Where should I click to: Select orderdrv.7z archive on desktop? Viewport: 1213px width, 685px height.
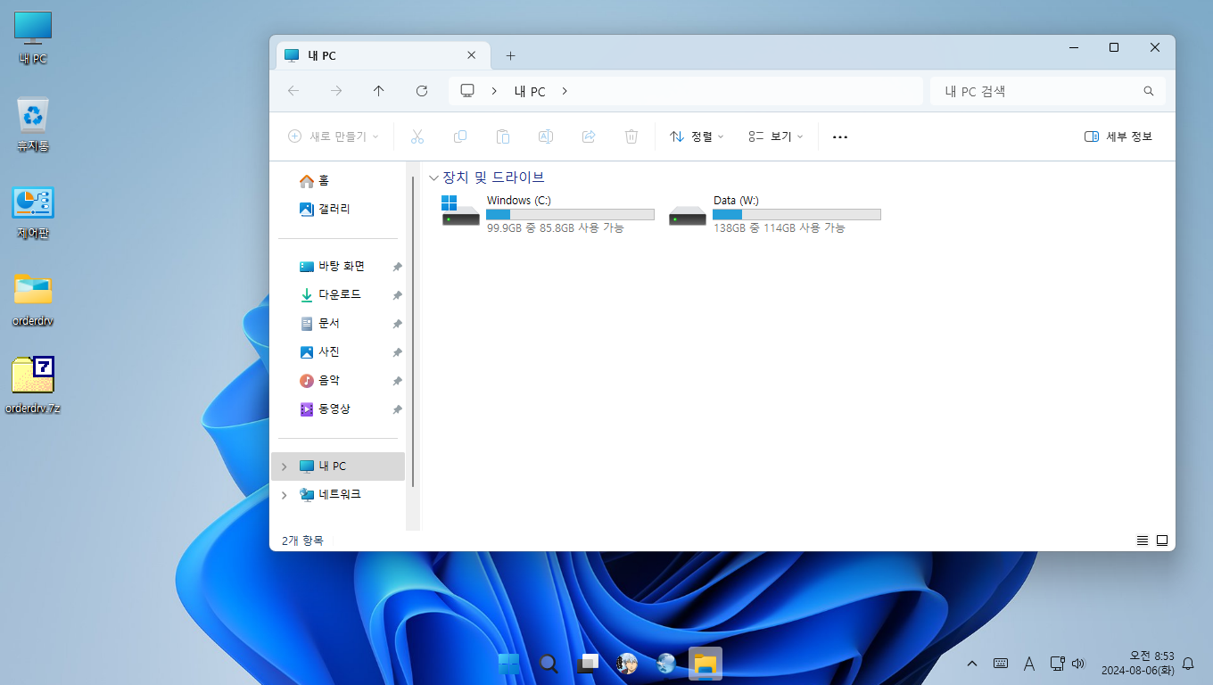(x=33, y=385)
